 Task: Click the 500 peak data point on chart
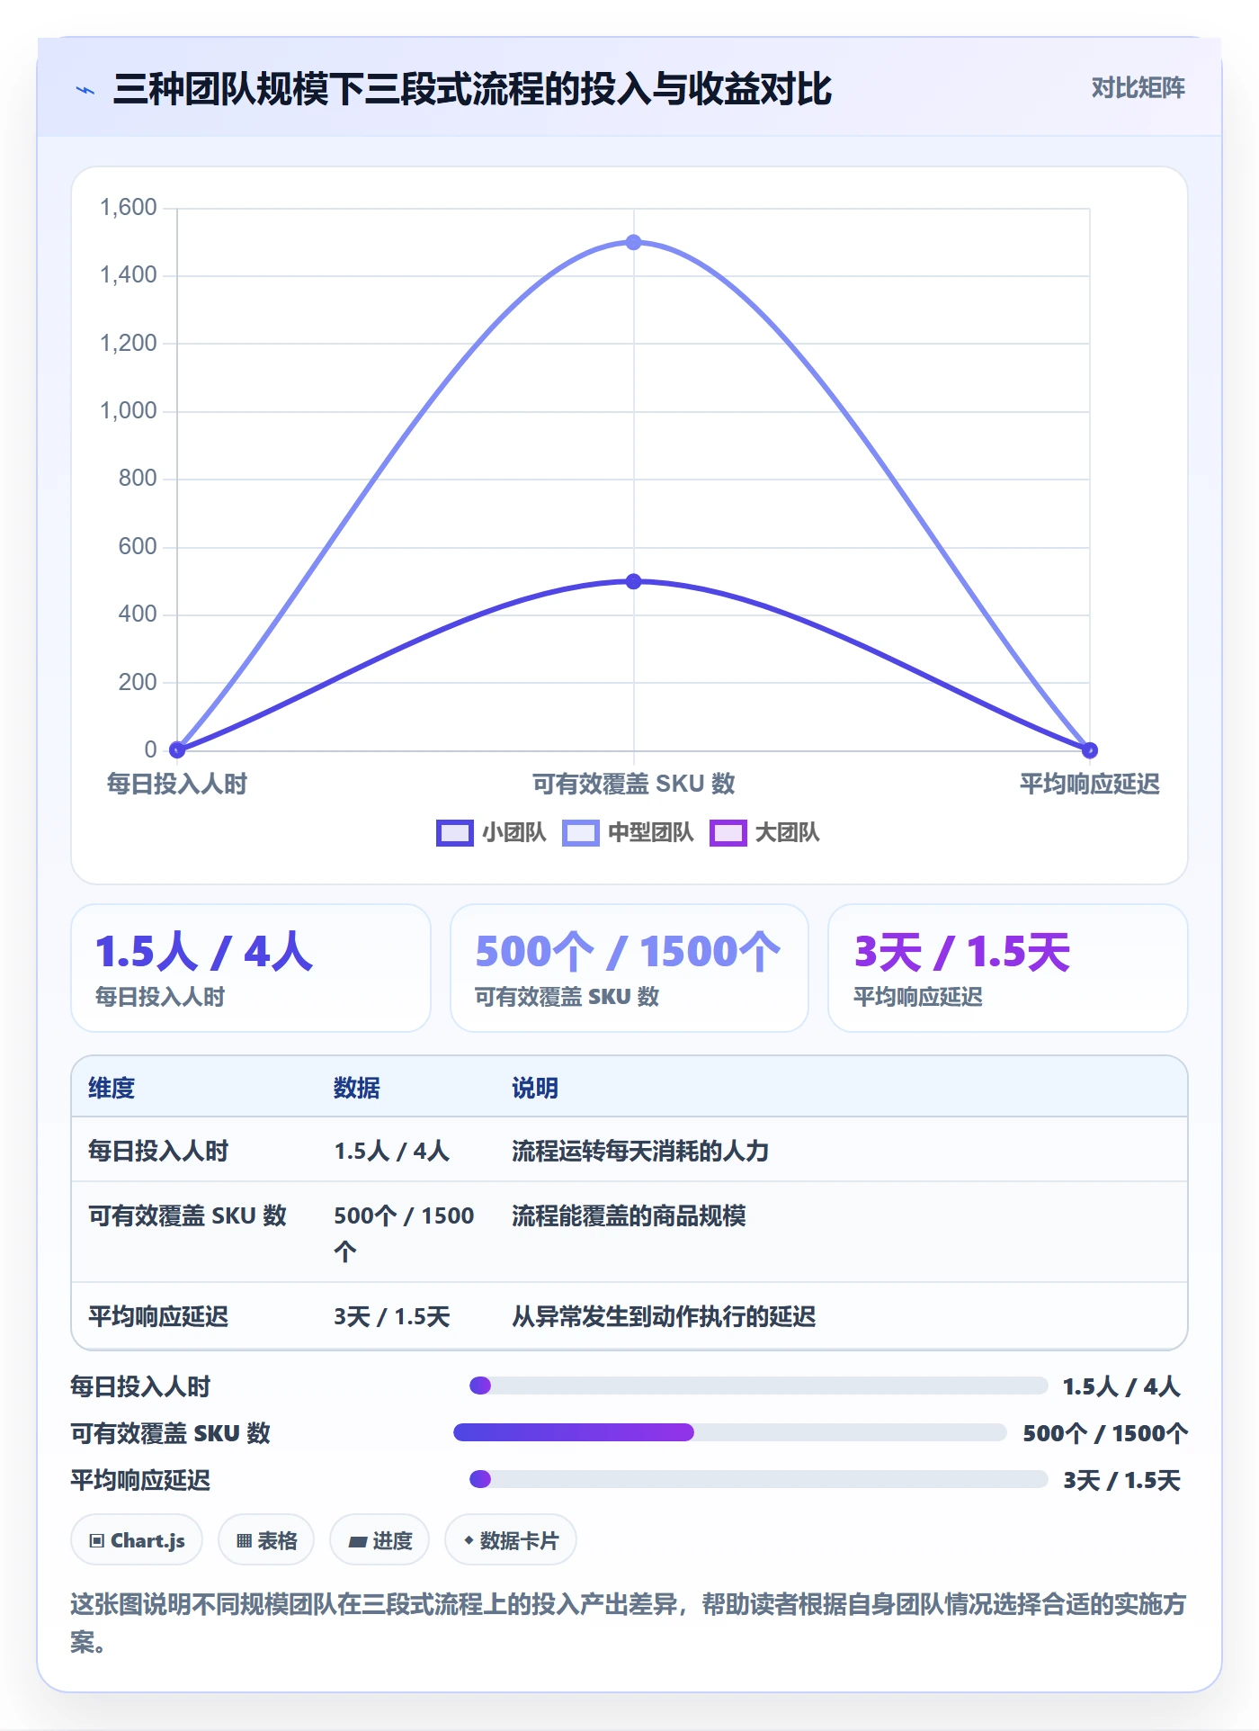(x=634, y=581)
